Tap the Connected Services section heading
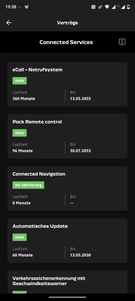 [66, 42]
